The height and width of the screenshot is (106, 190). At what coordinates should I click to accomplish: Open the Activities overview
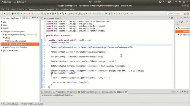6,2
